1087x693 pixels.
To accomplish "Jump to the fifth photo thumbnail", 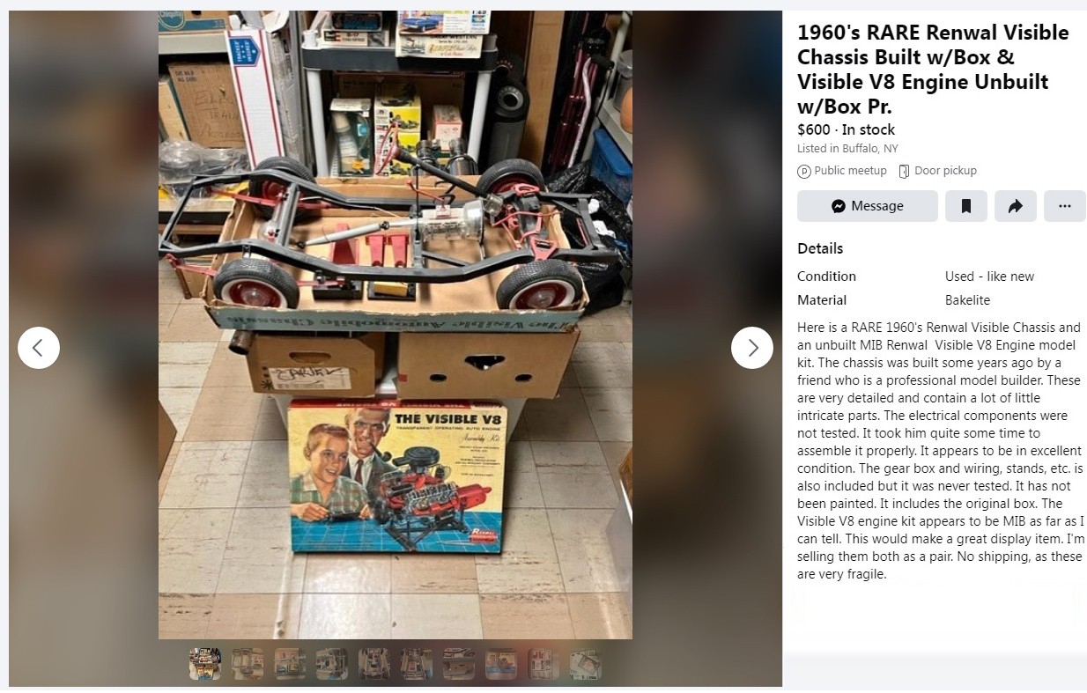I will [x=374, y=664].
